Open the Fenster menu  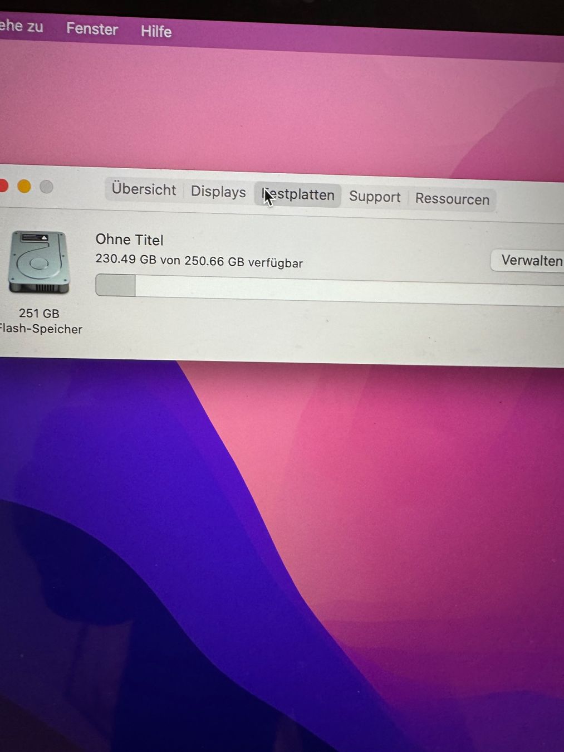pos(92,28)
